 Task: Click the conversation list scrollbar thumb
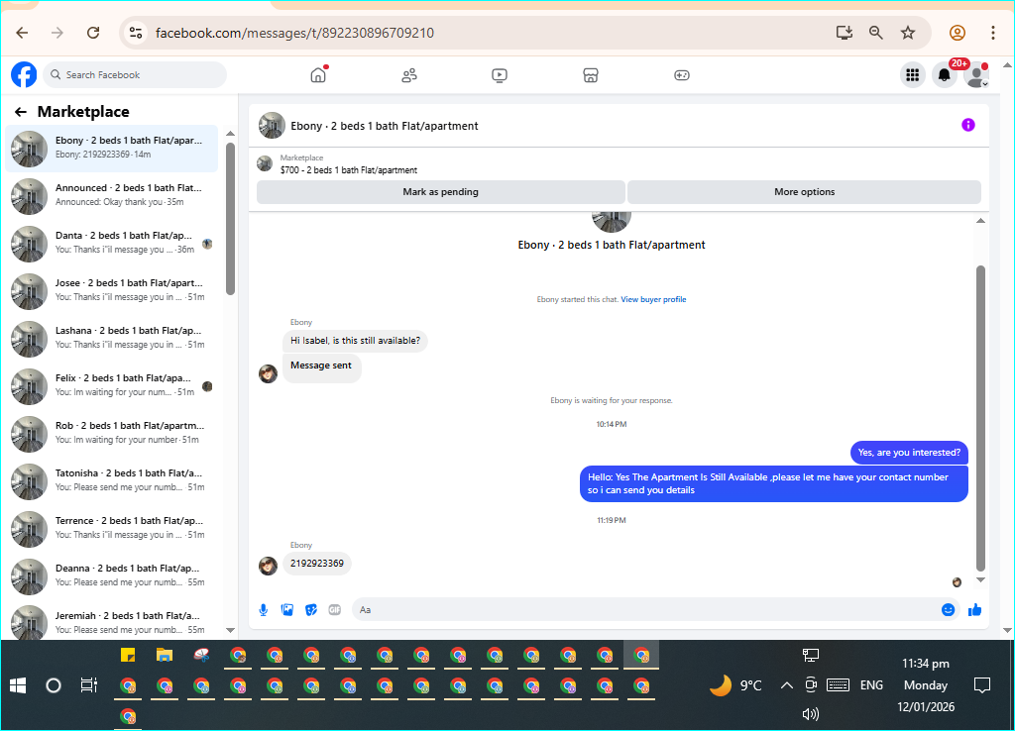click(x=230, y=219)
